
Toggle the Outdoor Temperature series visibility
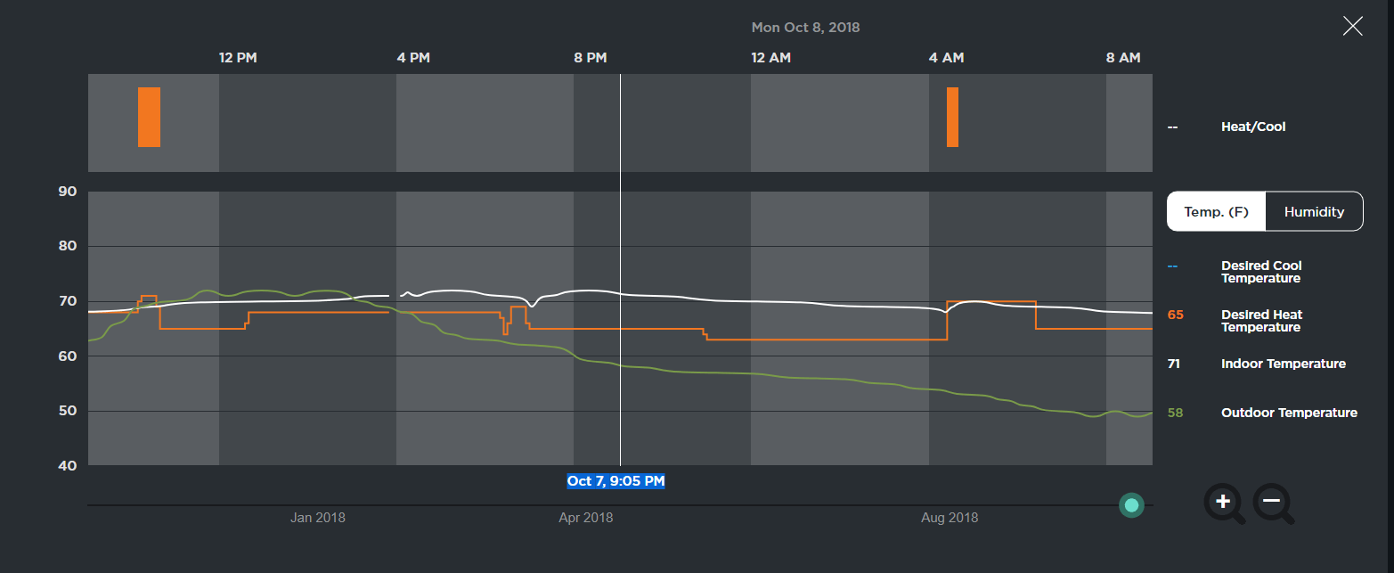coord(1289,413)
